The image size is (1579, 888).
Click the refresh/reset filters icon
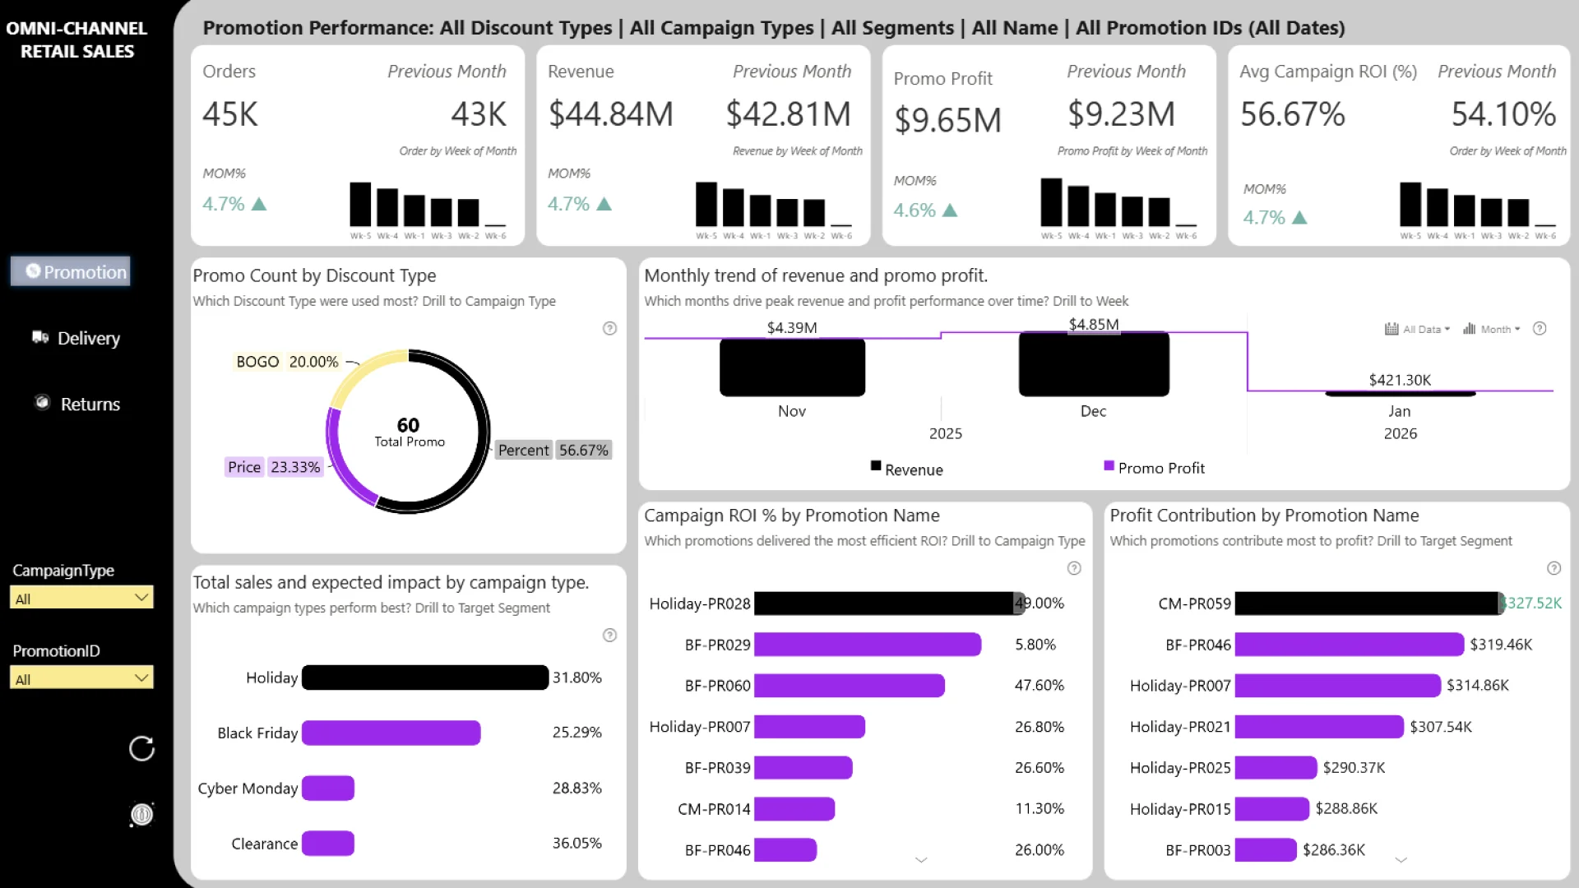141,748
